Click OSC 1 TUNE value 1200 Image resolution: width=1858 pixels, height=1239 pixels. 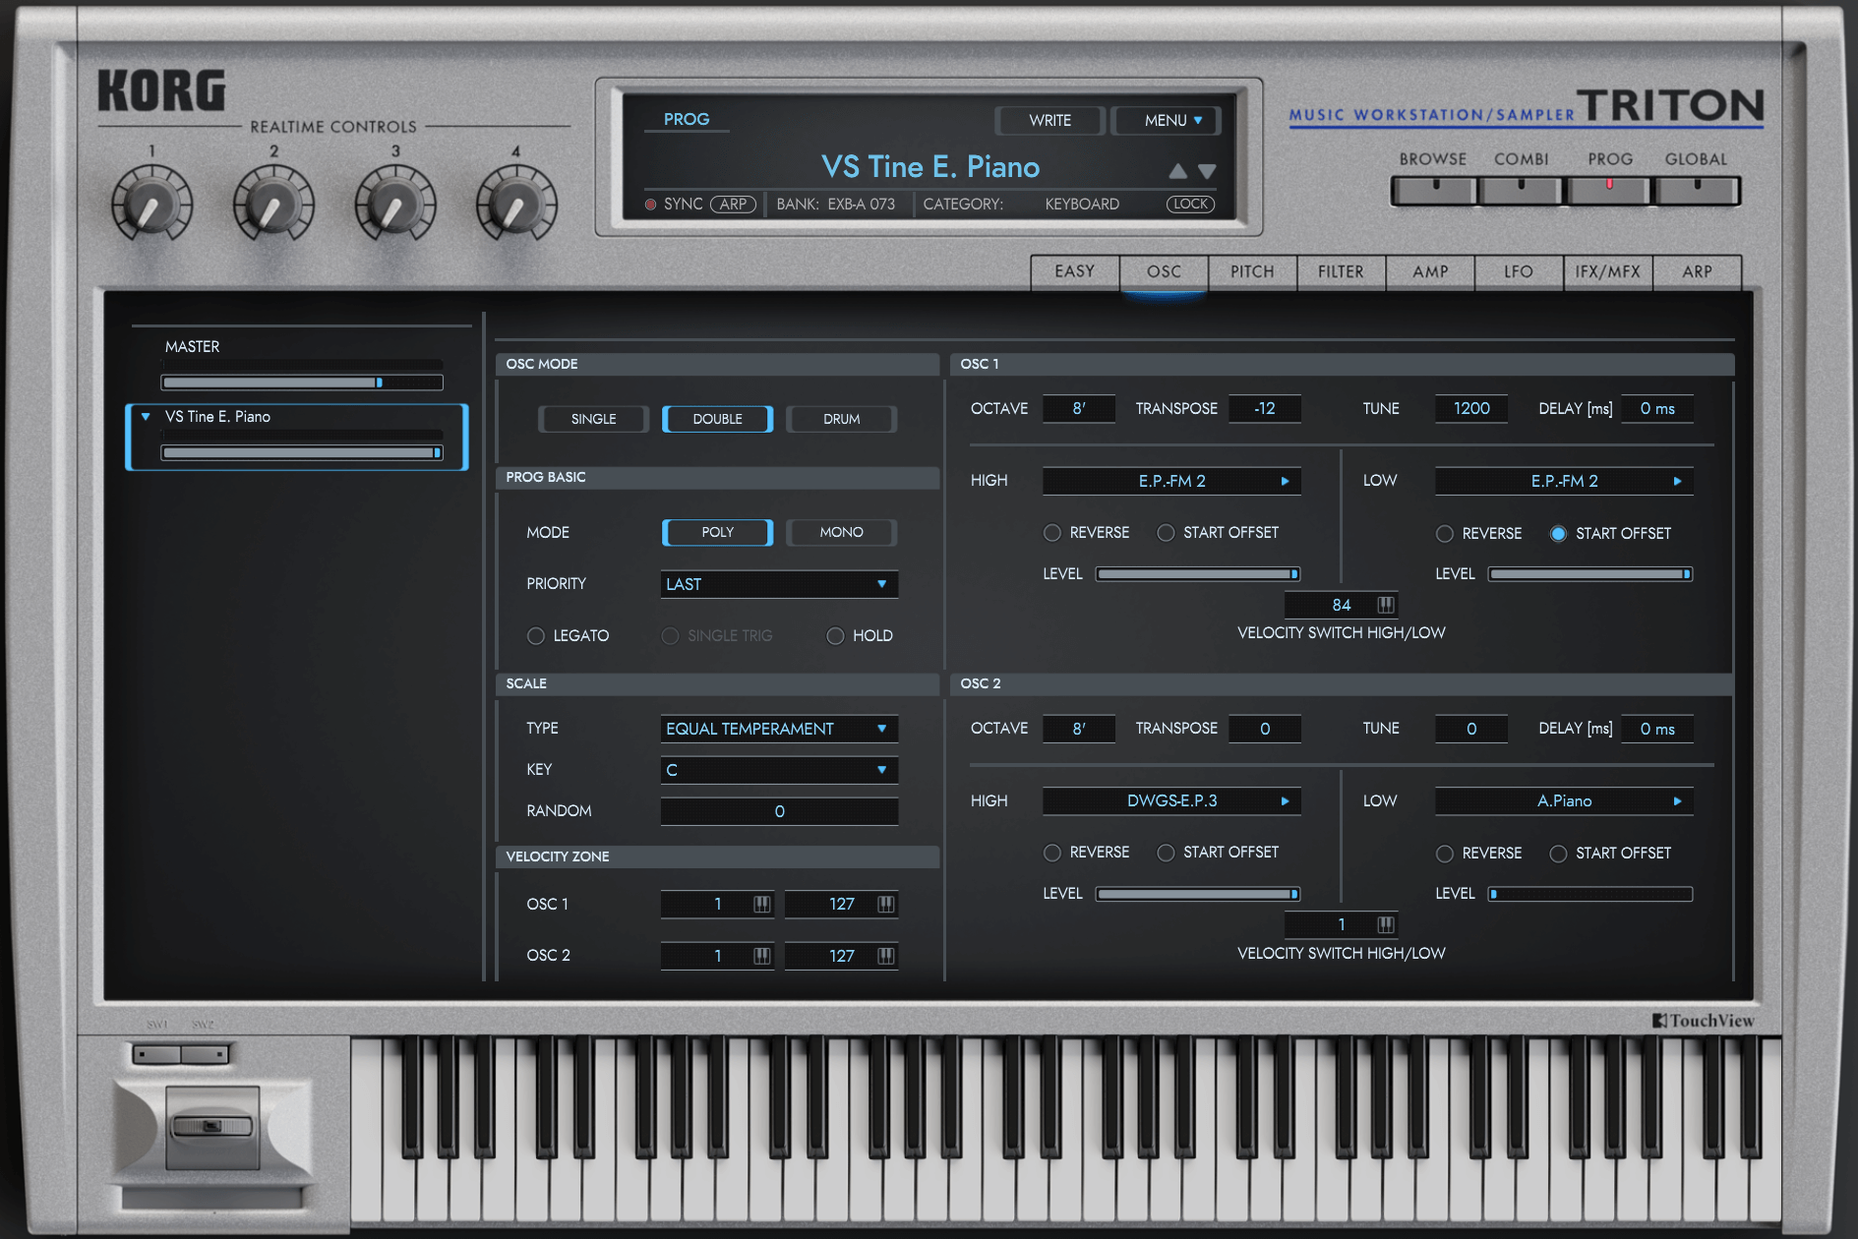pos(1471,408)
